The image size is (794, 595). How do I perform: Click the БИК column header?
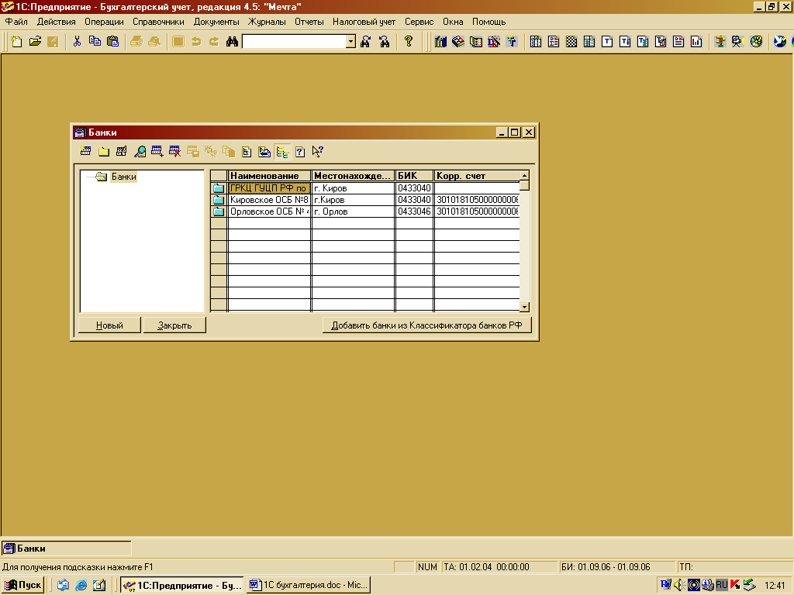(x=414, y=176)
